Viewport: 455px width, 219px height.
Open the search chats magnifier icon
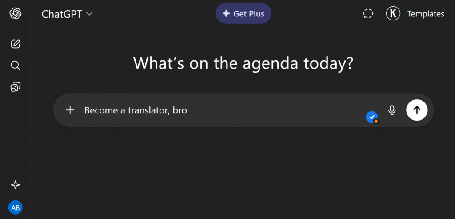(15, 66)
